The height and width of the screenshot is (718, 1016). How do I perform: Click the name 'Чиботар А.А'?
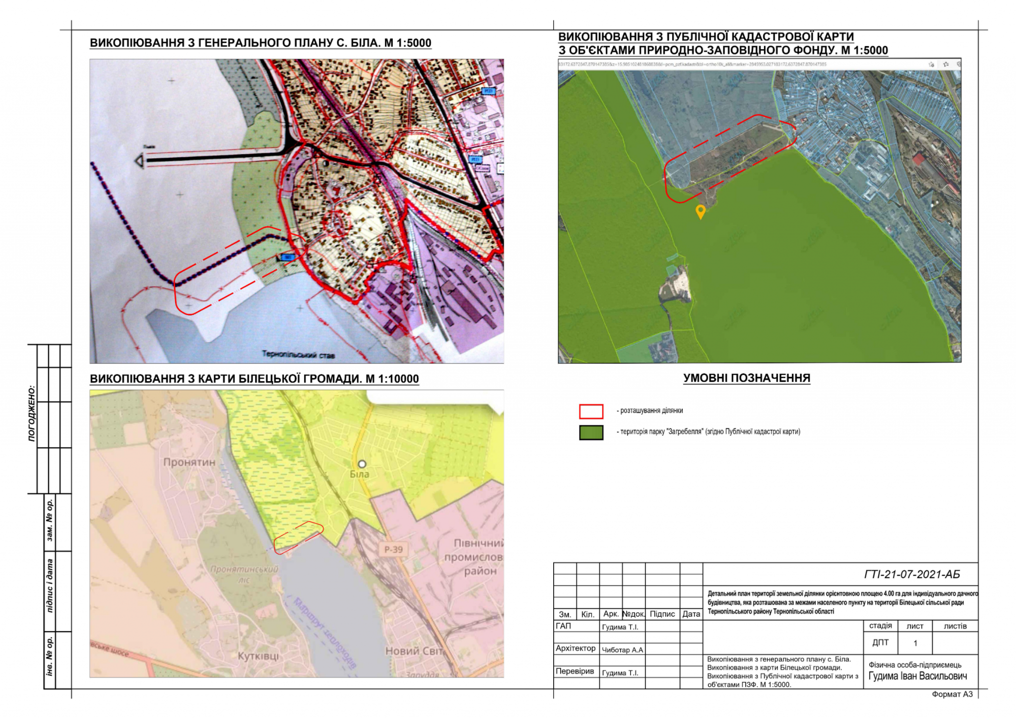(x=622, y=650)
